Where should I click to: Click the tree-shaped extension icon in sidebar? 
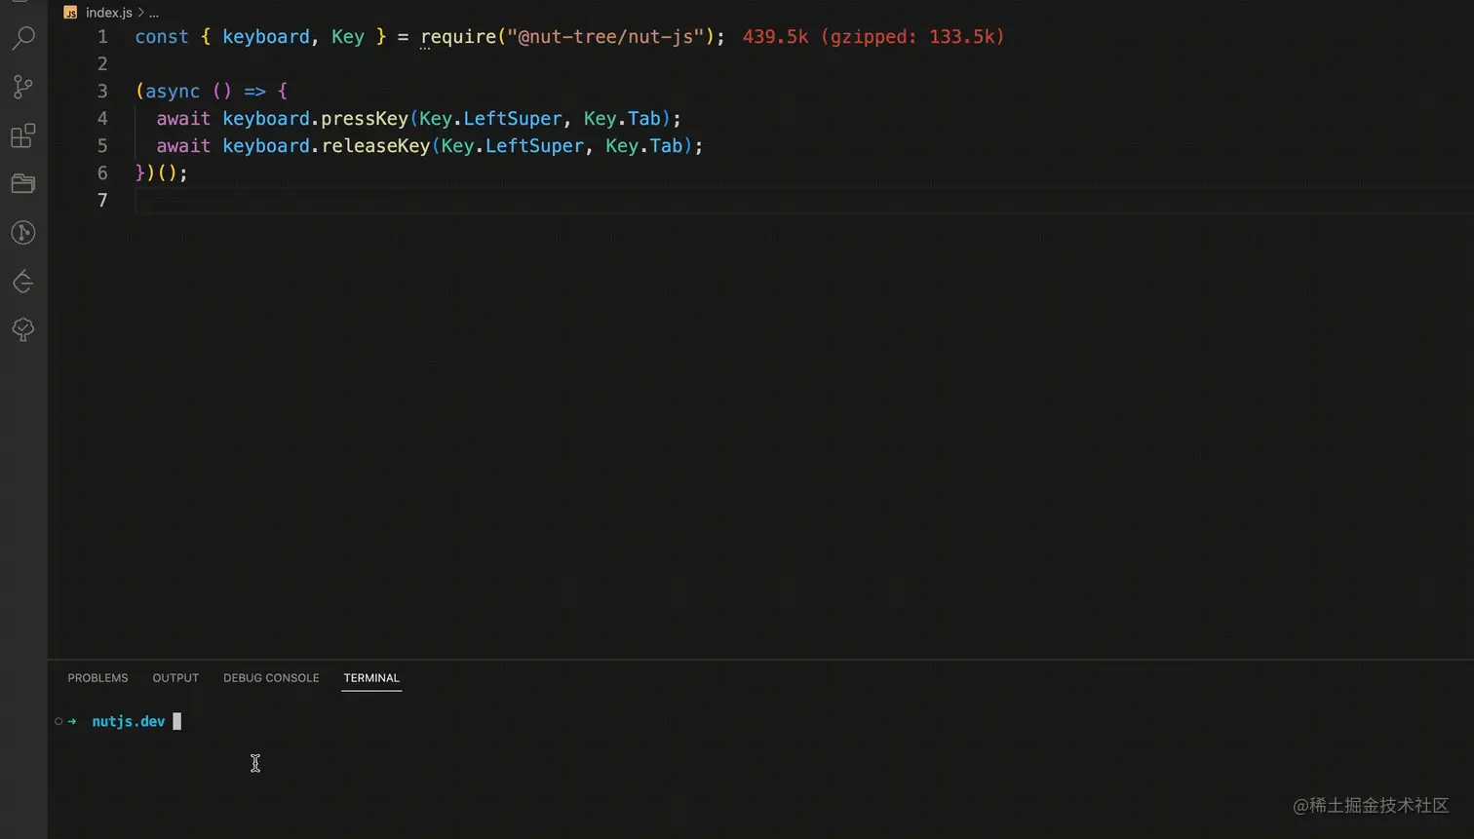23,329
